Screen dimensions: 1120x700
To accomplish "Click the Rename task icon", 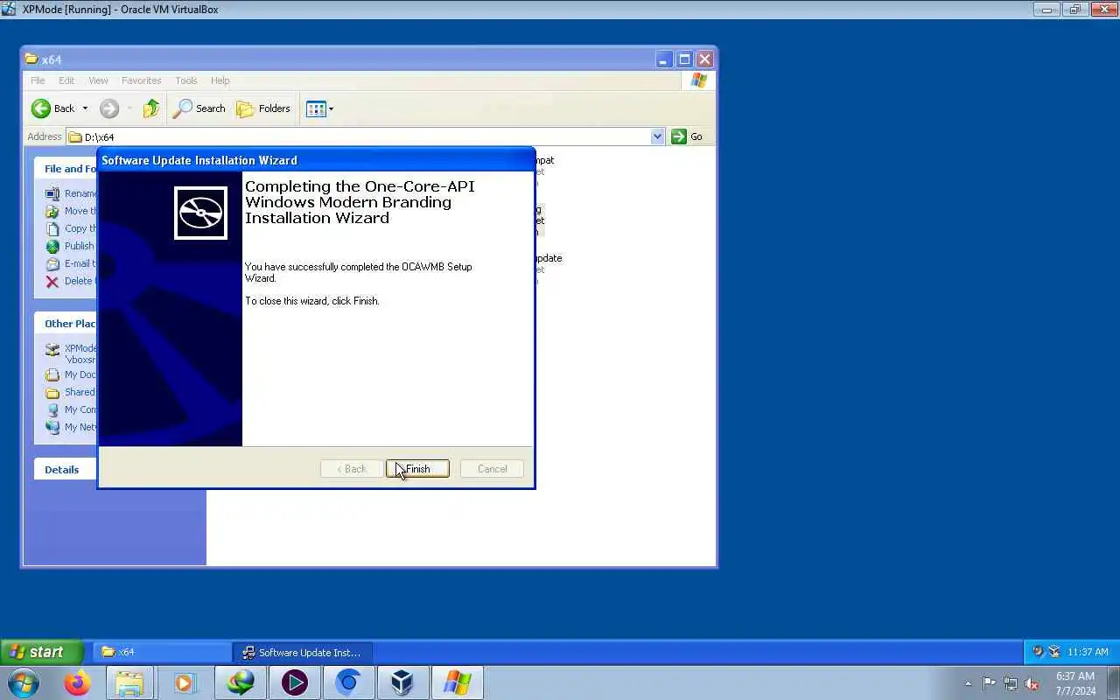I will point(52,193).
